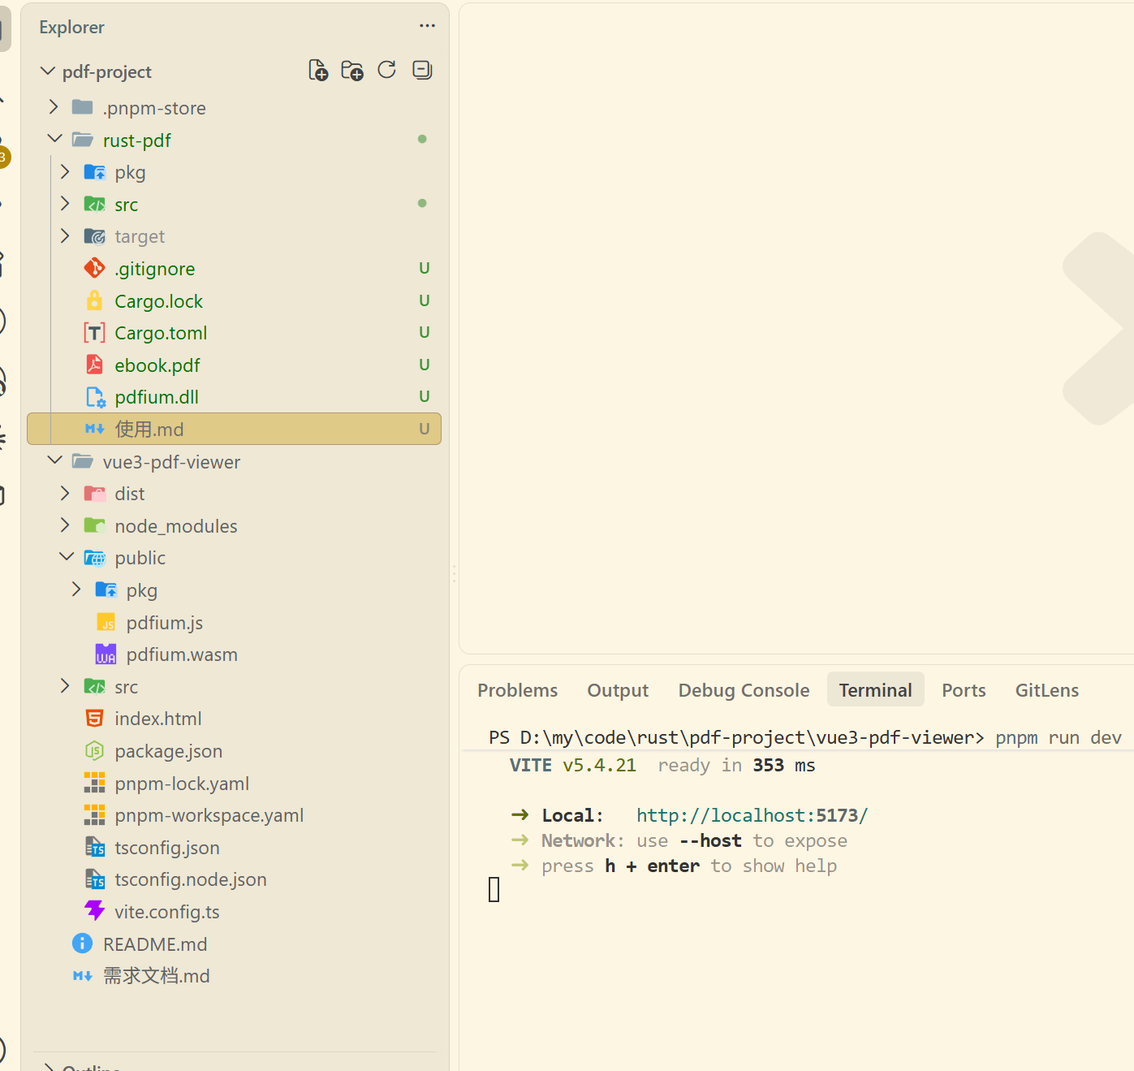Click the markdown icon of 使用.md
Viewport: 1134px width, 1071px height.
(x=95, y=429)
